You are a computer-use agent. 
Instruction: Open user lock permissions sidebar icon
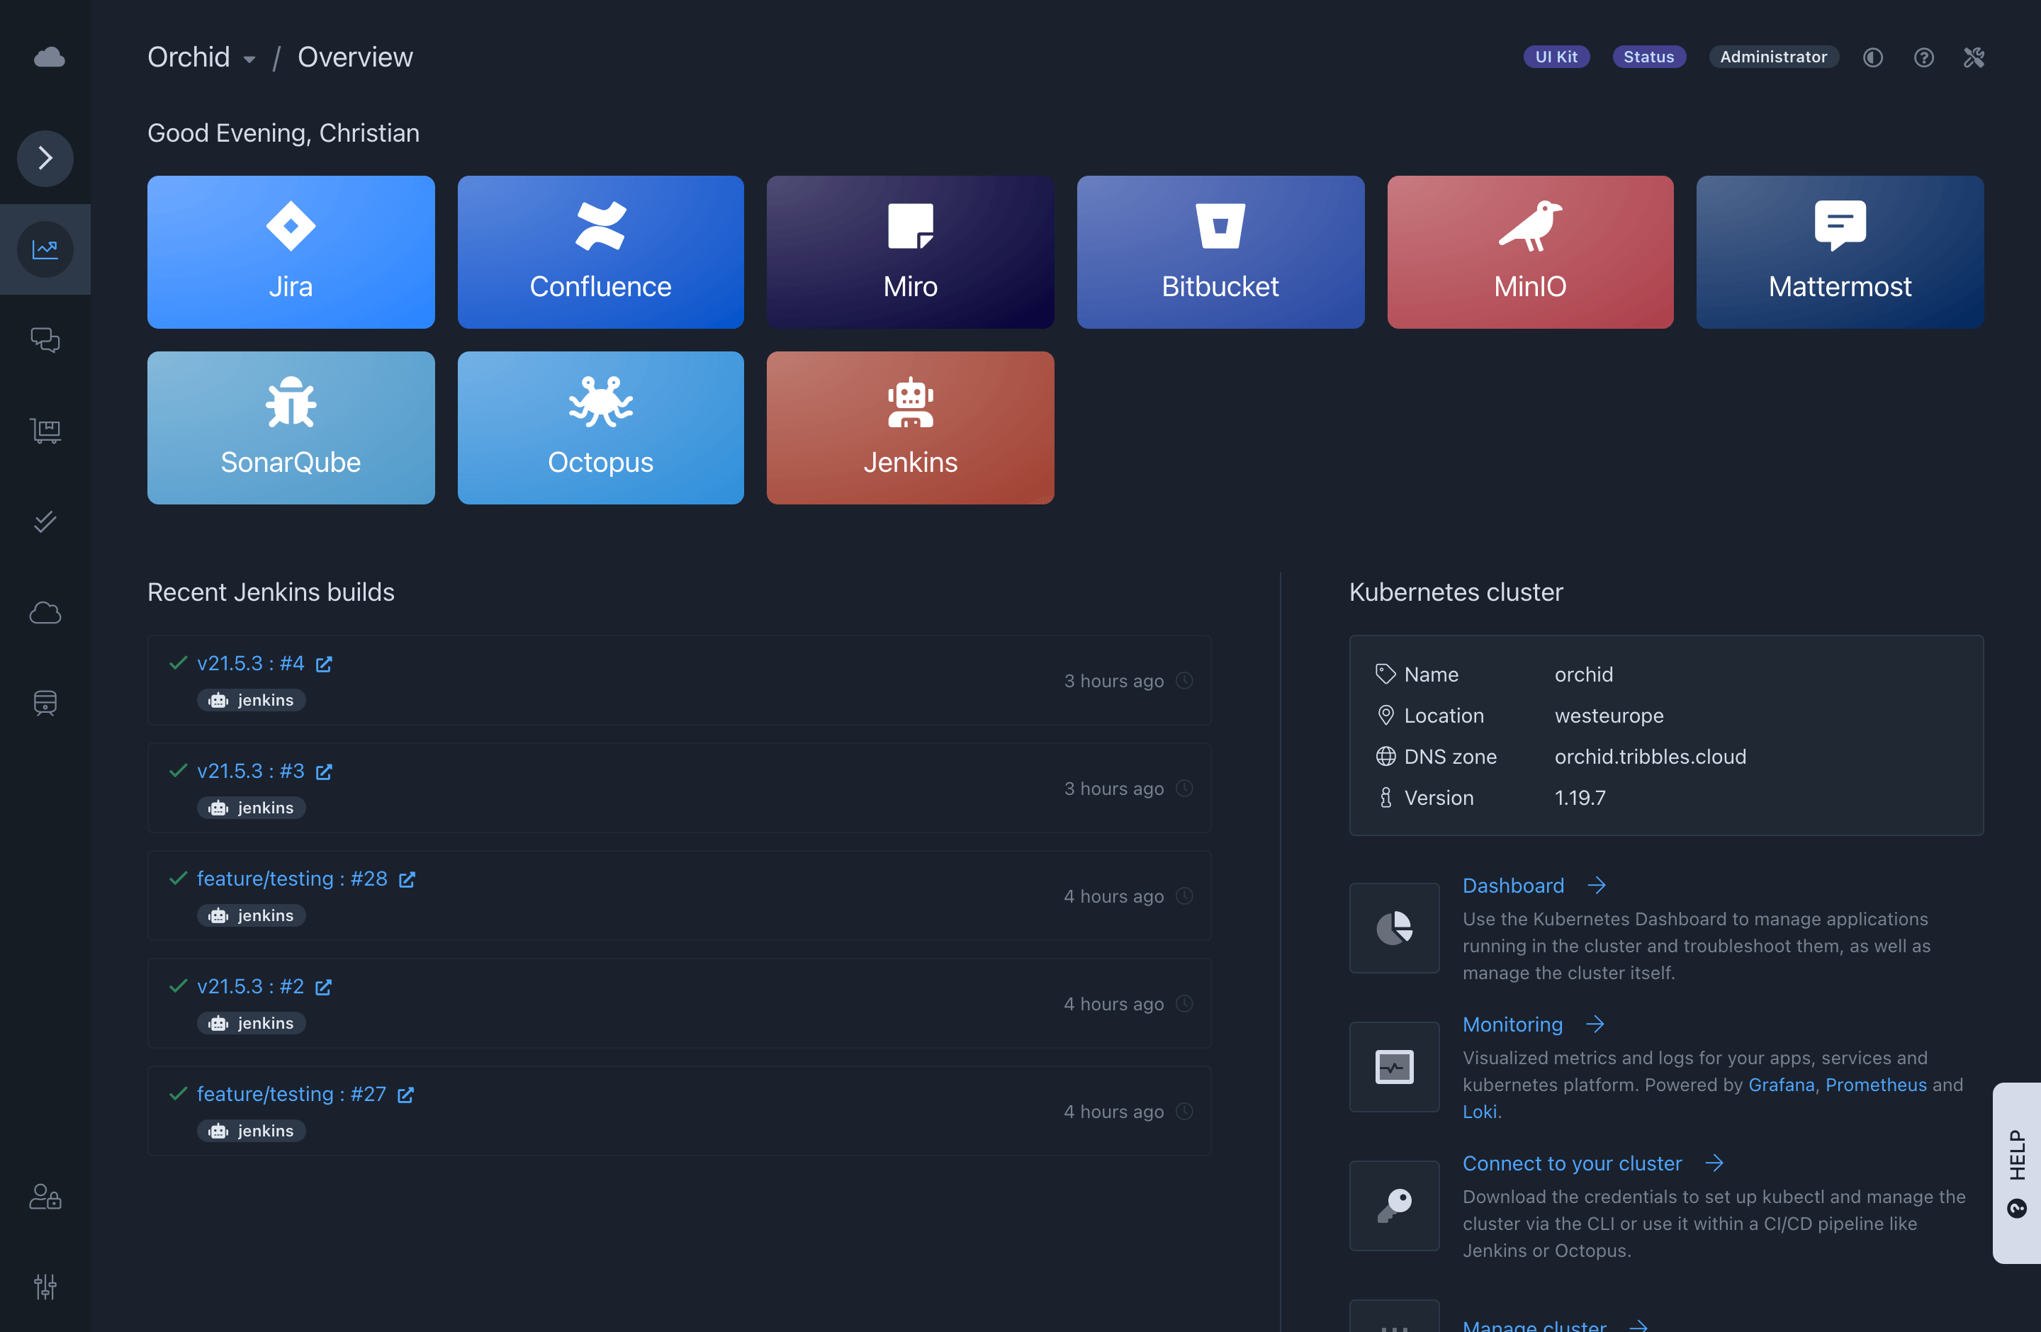45,1196
